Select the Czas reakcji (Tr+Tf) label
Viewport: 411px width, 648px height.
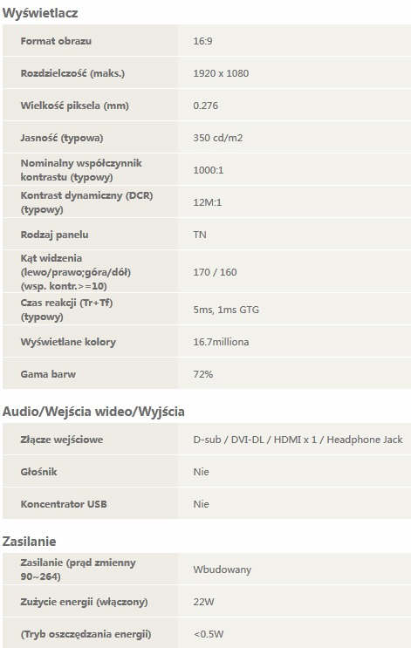coord(66,310)
